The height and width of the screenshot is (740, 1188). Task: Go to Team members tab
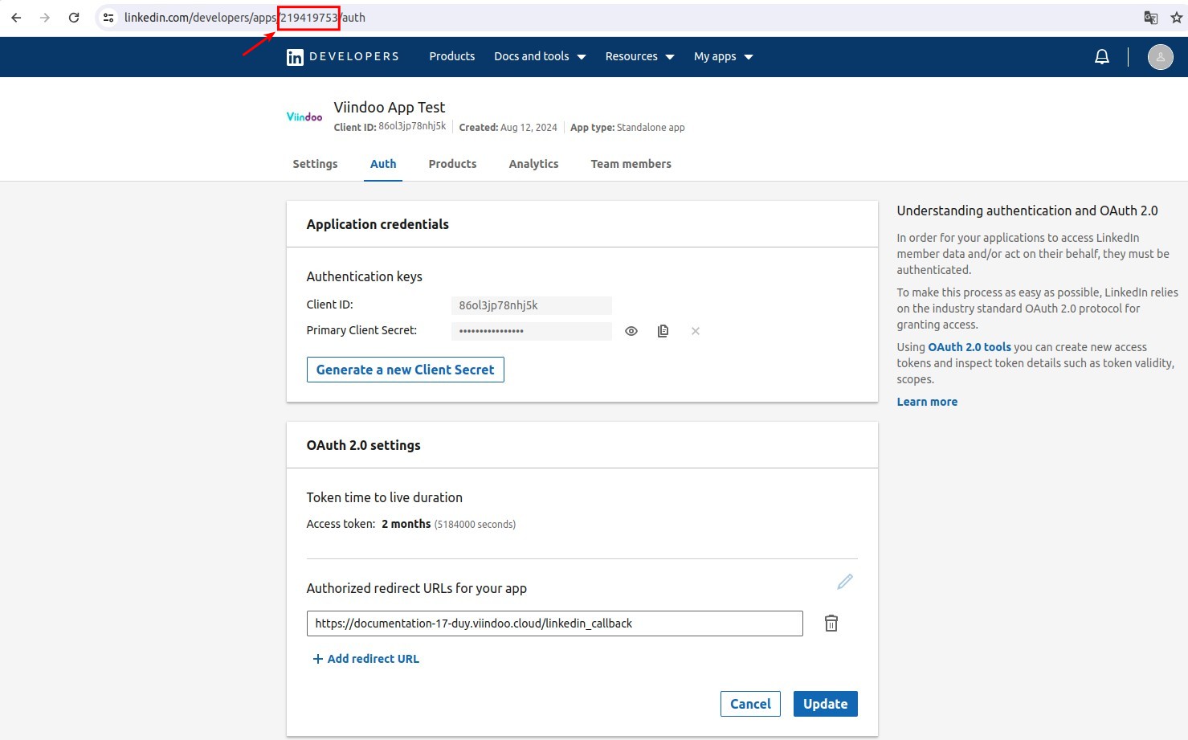(631, 164)
